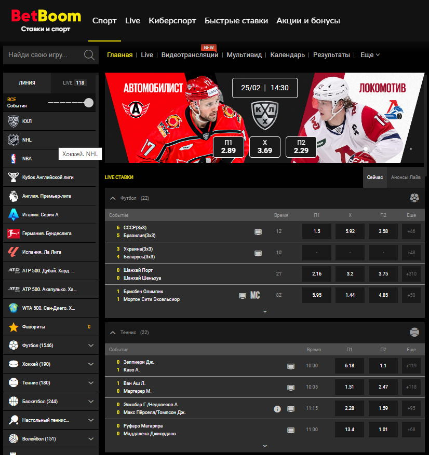The height and width of the screenshot is (455, 429).
Task: Click the search magnifier icon
Action: point(89,54)
